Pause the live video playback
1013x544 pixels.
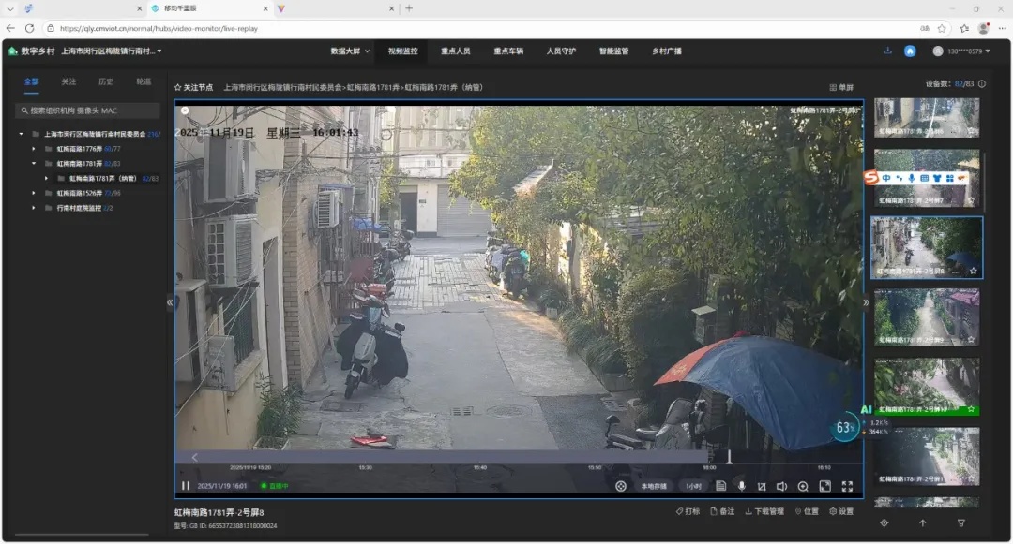pos(185,486)
